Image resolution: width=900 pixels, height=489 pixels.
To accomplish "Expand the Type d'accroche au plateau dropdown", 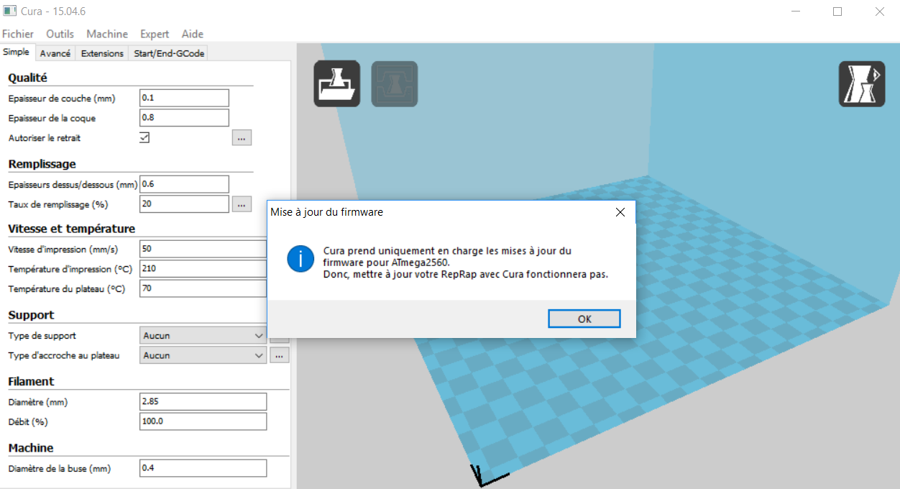I will click(203, 355).
